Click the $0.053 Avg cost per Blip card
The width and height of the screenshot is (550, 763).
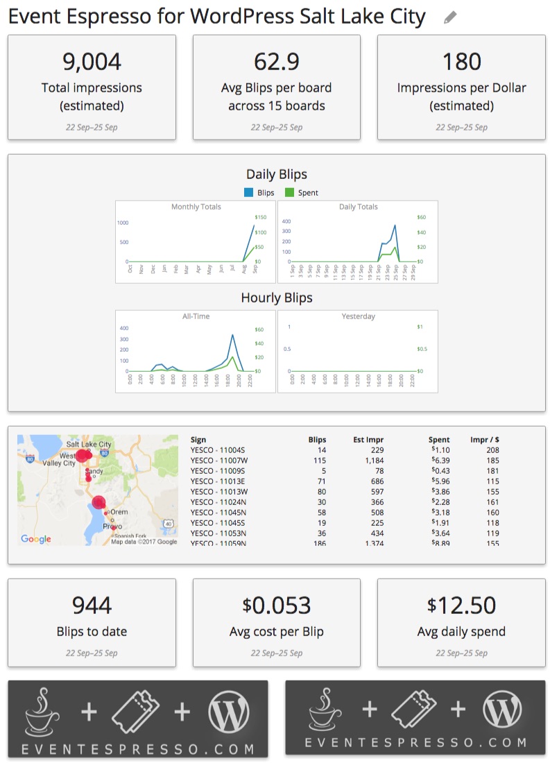click(x=277, y=623)
